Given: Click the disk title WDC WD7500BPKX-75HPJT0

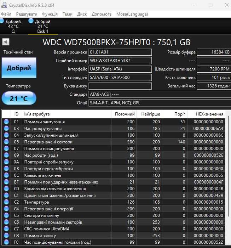Looking at the screenshot, I should coord(116,42).
